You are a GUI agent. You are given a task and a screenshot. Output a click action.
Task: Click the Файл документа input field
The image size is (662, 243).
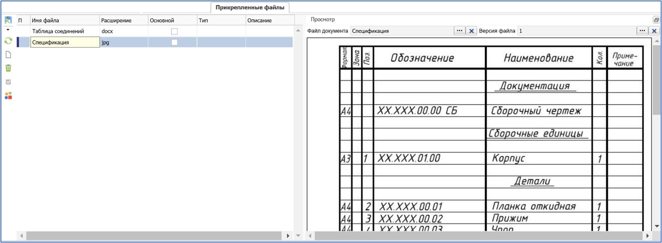(402, 31)
